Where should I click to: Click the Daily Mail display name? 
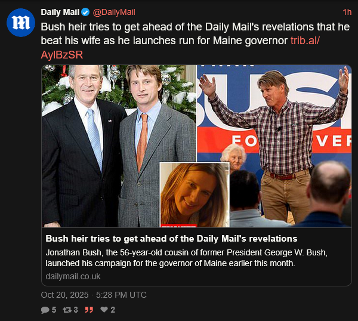click(x=60, y=12)
